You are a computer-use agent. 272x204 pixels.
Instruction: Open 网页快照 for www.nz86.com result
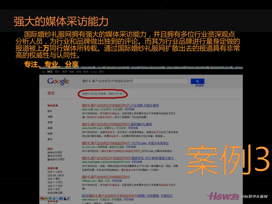[x=130, y=109]
